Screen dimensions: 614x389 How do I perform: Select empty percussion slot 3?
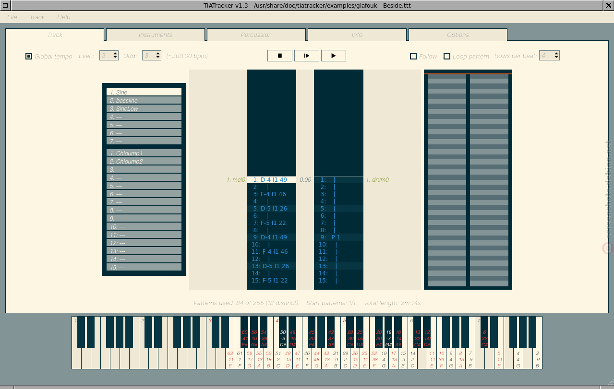coord(144,169)
